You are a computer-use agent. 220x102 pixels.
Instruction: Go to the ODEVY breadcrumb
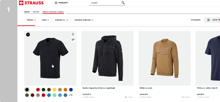(x=27, y=12)
